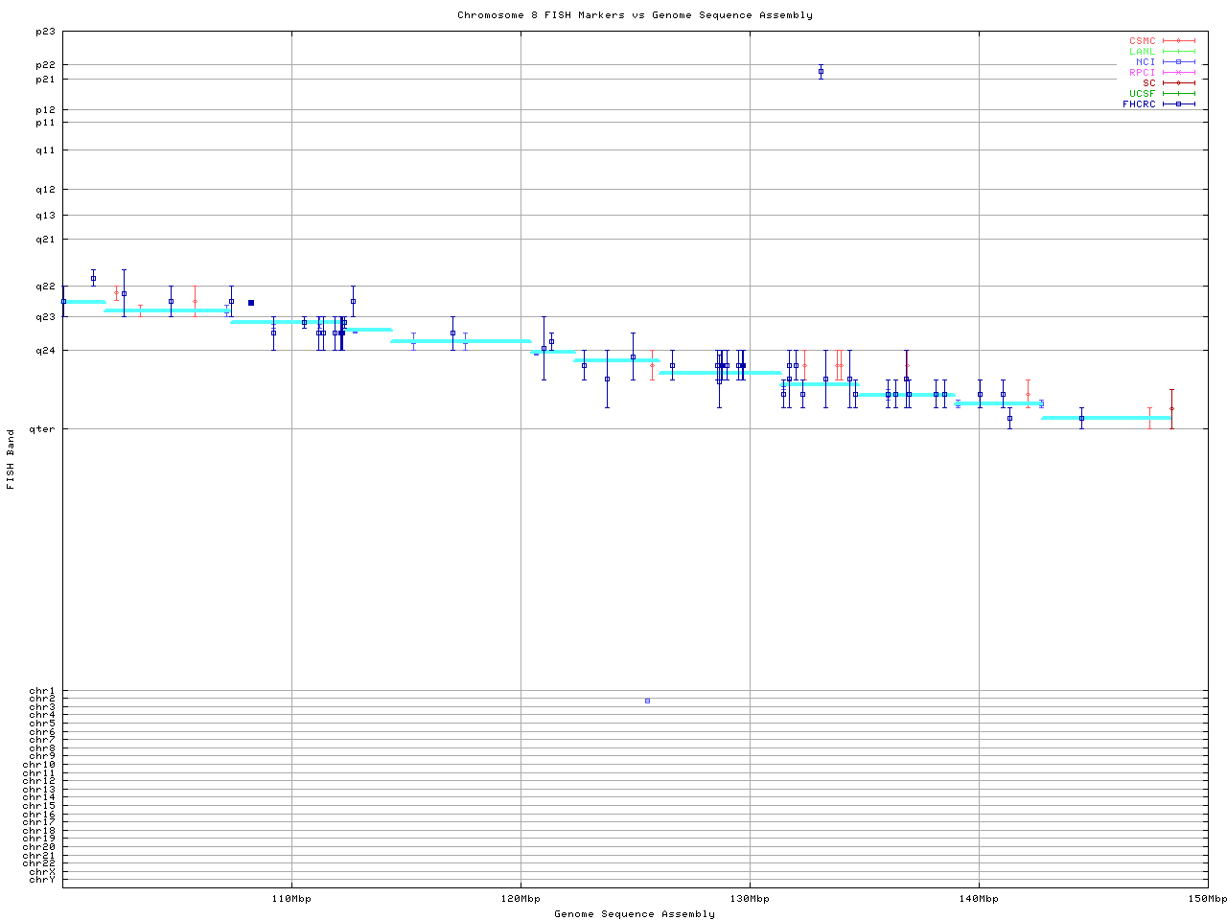1227x920 pixels.
Task: Select the outlier blue marker near p22
Action: 821,71
